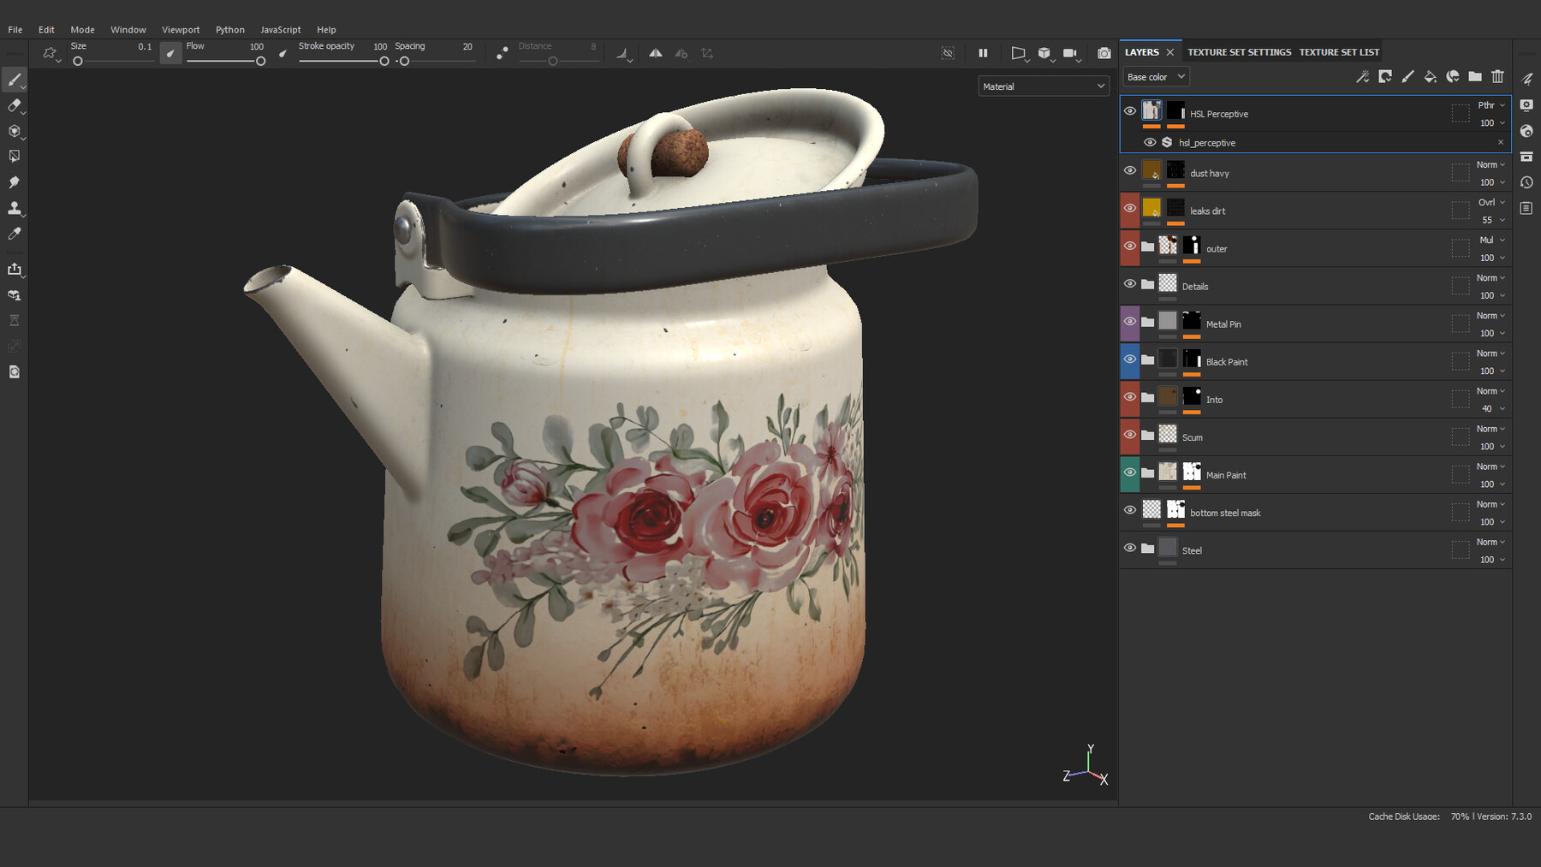The height and width of the screenshot is (867, 1541).
Task: Hide the dust havy layer
Action: coord(1130,170)
